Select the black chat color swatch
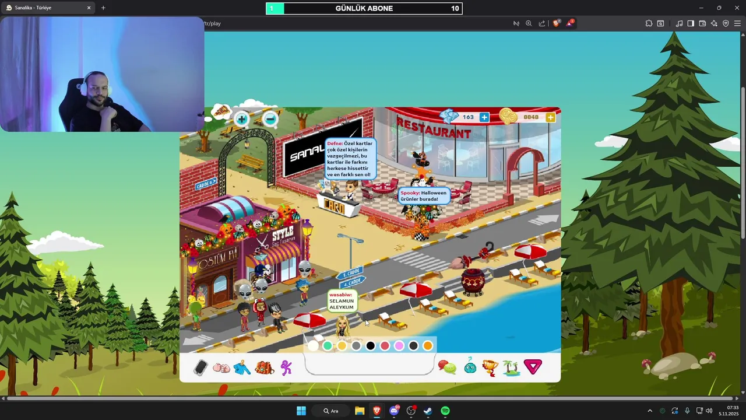Screen dimensions: 746x420 pyautogui.click(x=370, y=346)
